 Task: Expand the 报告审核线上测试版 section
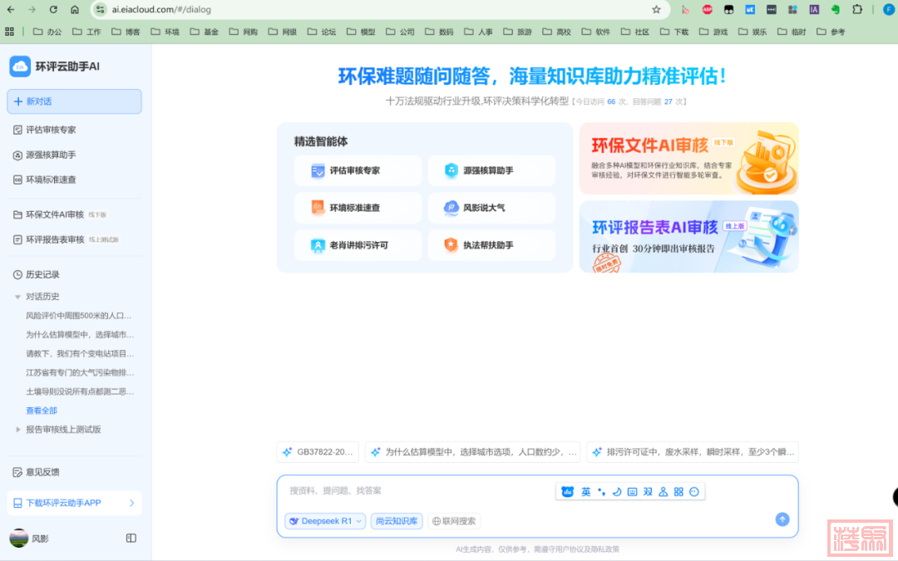coord(18,430)
